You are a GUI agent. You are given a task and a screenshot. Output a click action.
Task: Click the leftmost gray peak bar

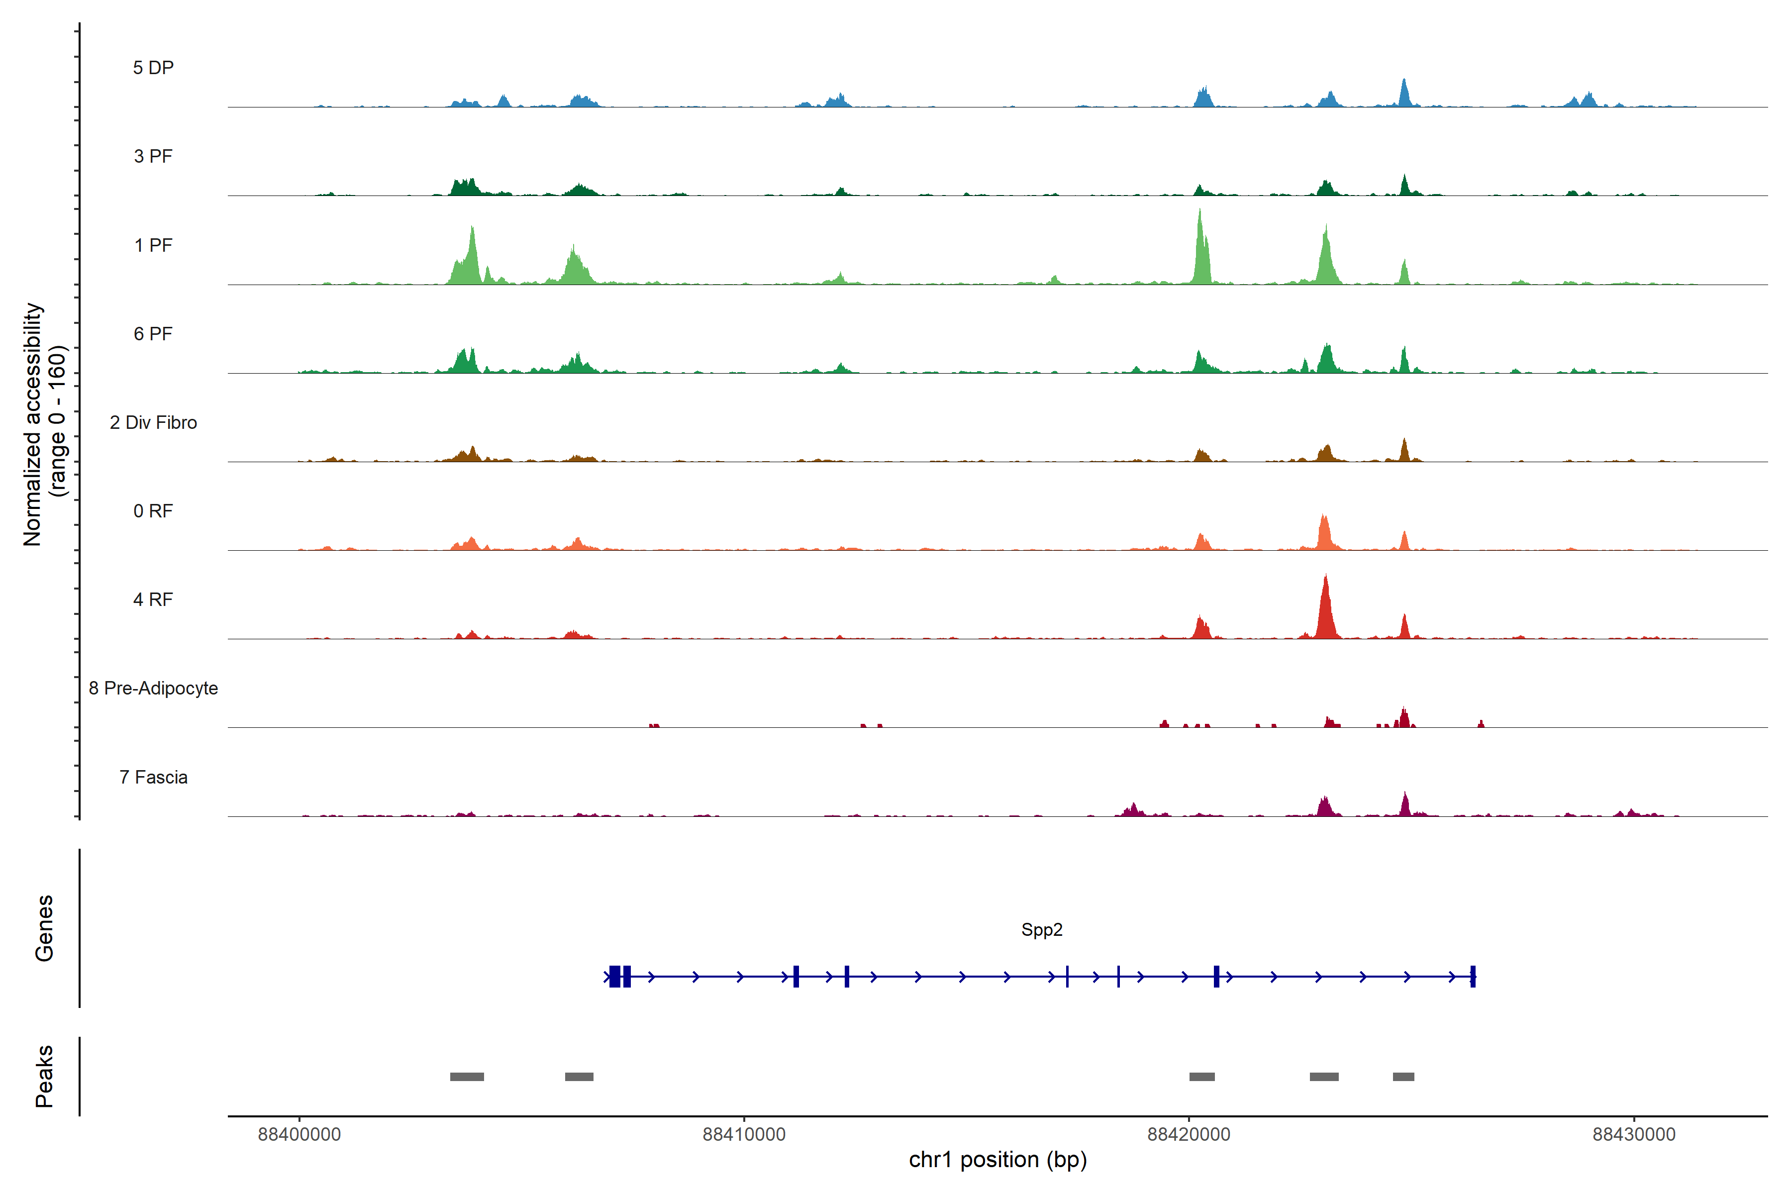tap(467, 1077)
